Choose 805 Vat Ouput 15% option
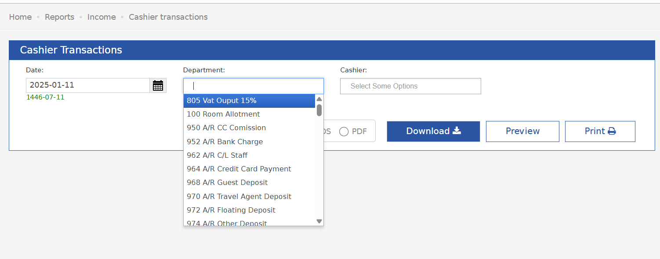This screenshot has height=259, width=660. [249, 100]
